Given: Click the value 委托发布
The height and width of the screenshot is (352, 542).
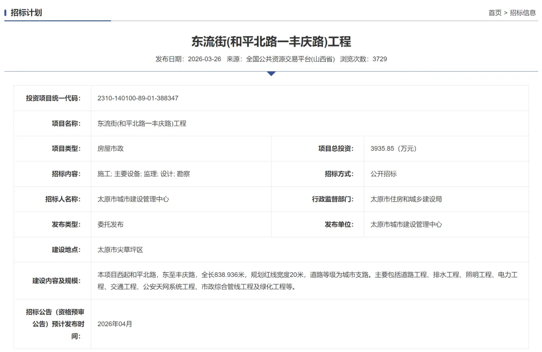Looking at the screenshot, I should pyautogui.click(x=110, y=224).
